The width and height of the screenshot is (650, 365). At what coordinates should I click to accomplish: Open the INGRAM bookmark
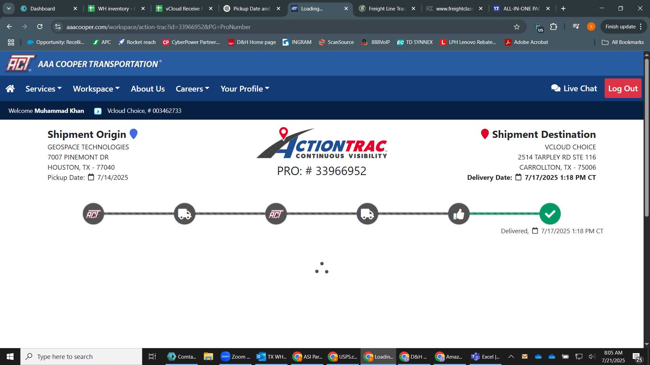click(x=297, y=42)
